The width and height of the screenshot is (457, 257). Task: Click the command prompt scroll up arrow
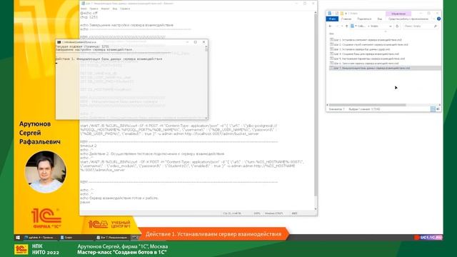[x=206, y=46]
